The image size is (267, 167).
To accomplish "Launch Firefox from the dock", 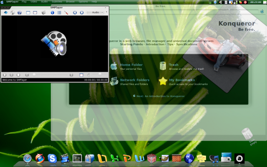I will click(x=40, y=159).
